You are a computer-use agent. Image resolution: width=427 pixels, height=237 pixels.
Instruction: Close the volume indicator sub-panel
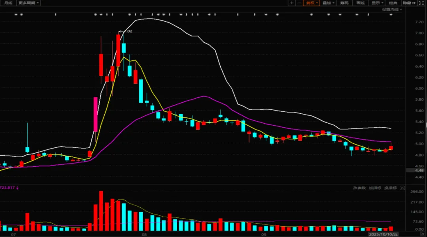click(x=402, y=188)
